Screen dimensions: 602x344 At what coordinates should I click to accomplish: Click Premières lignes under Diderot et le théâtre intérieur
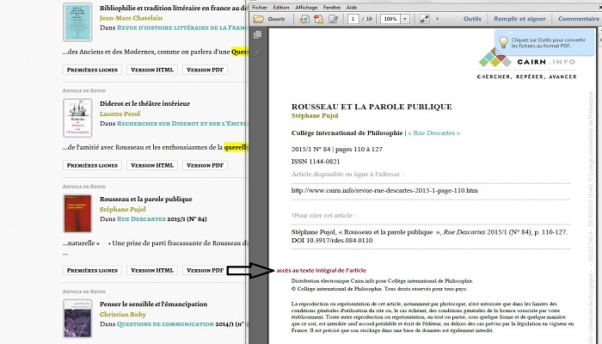(x=93, y=164)
